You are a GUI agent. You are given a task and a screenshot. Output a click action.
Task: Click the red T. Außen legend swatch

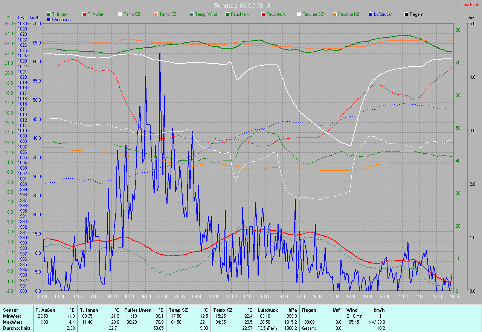(x=84, y=14)
